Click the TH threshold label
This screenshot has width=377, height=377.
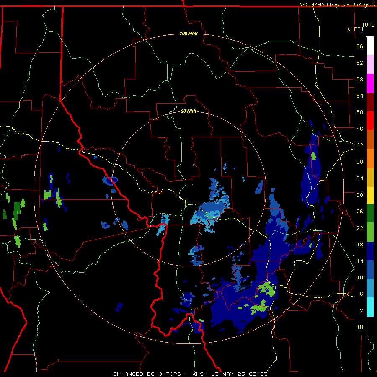point(360,327)
